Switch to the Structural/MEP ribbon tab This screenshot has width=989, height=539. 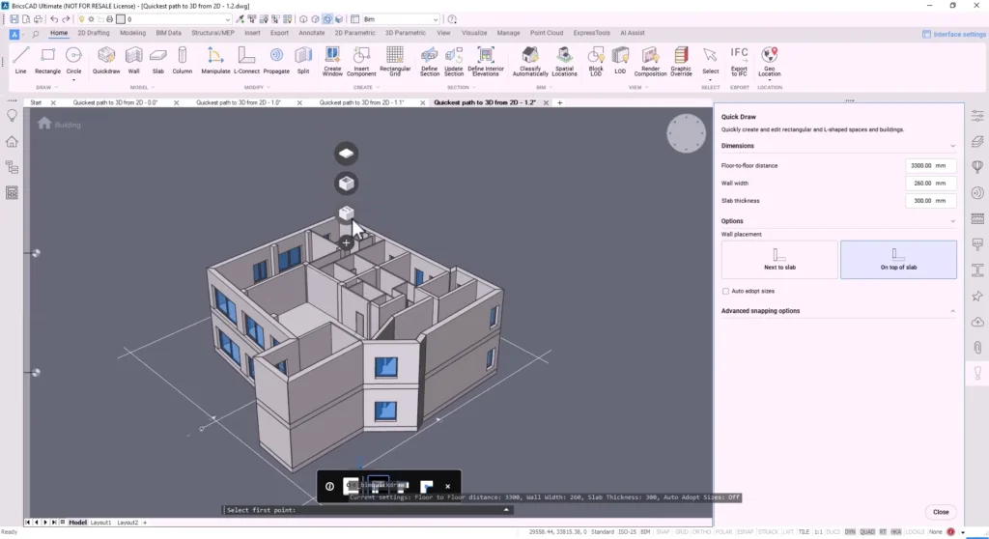212,33
